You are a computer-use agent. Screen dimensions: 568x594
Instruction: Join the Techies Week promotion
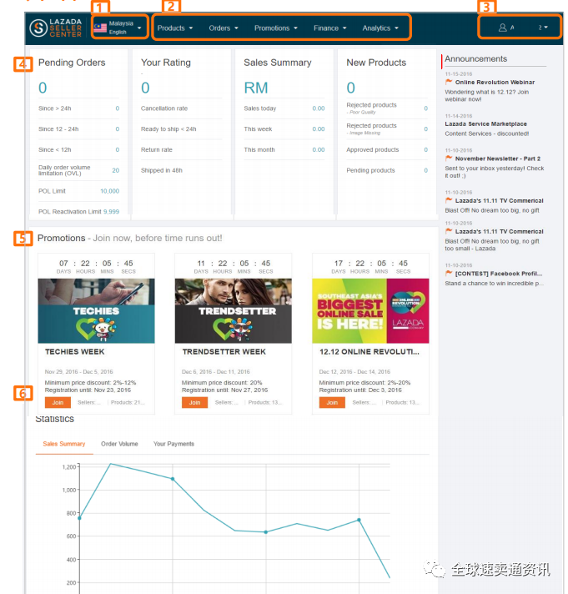[58, 402]
